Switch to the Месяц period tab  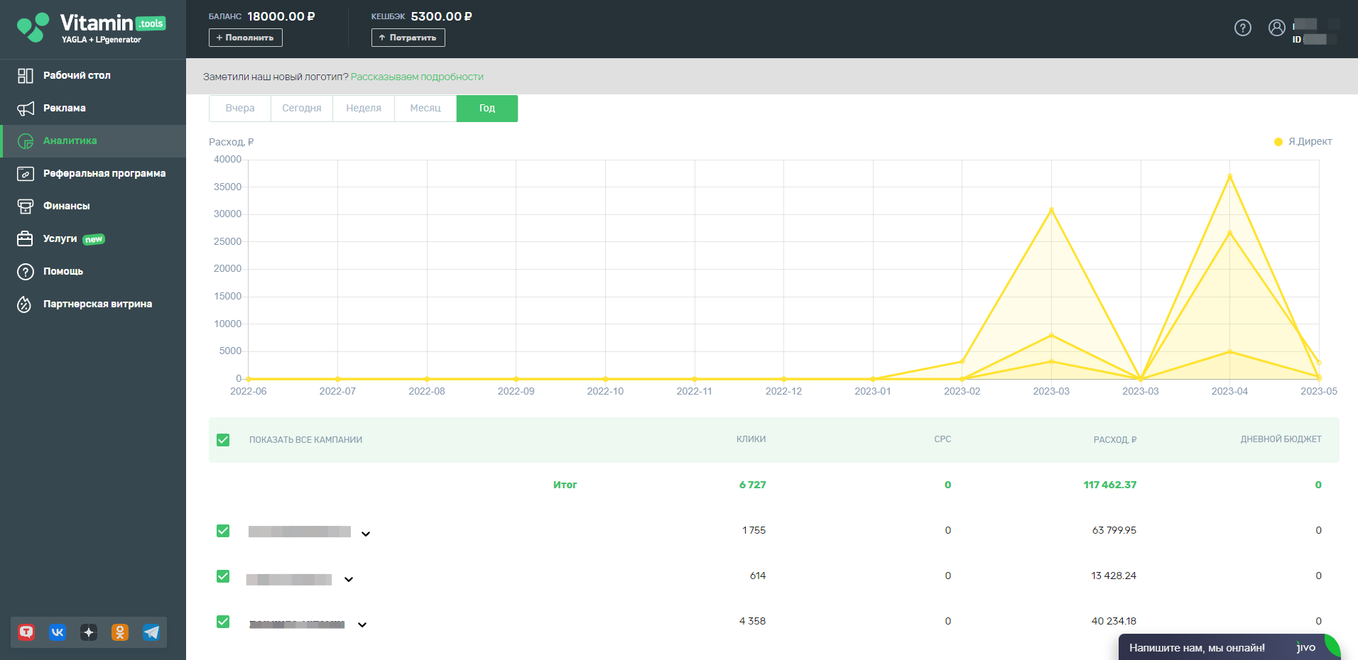[x=425, y=109]
